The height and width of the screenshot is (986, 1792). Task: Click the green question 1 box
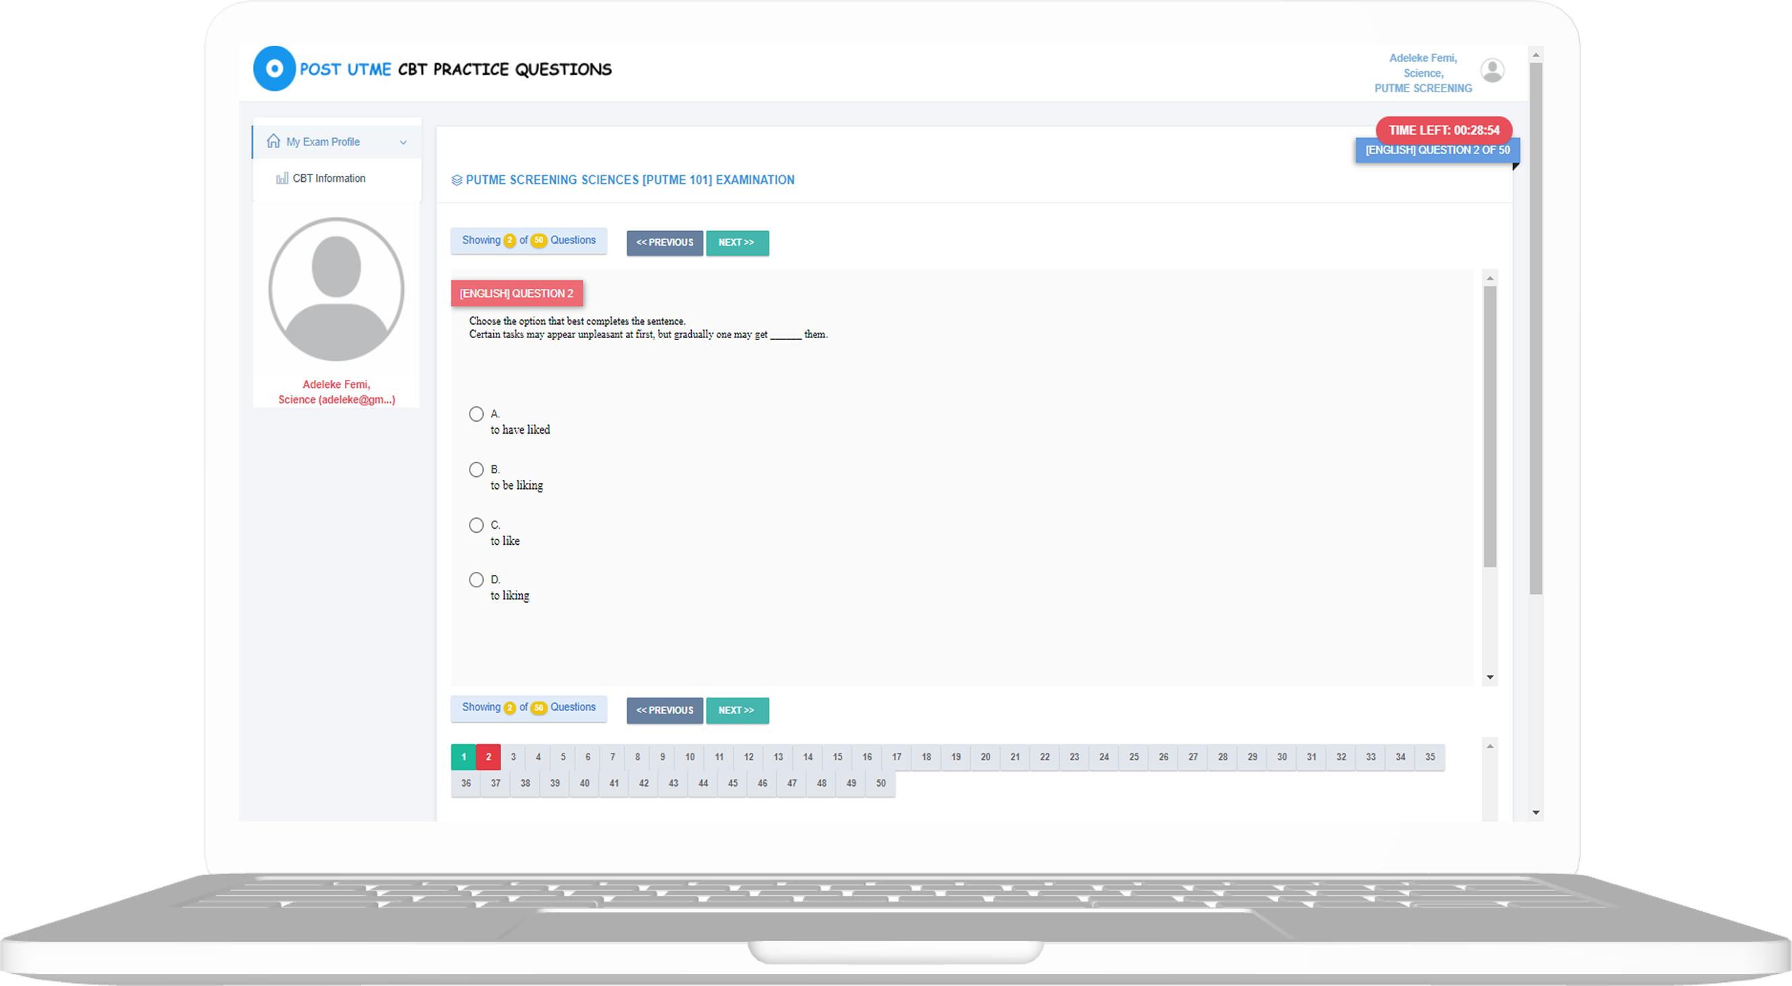463,756
